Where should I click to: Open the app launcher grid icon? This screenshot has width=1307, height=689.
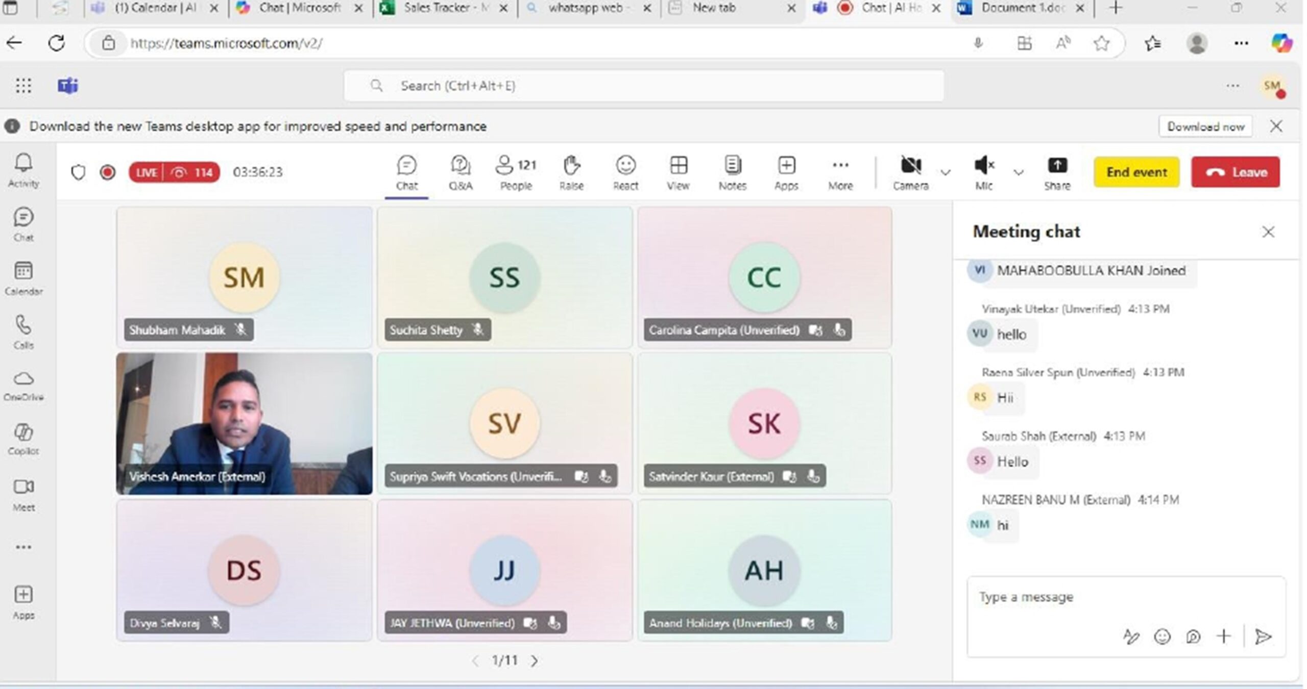[x=23, y=86]
